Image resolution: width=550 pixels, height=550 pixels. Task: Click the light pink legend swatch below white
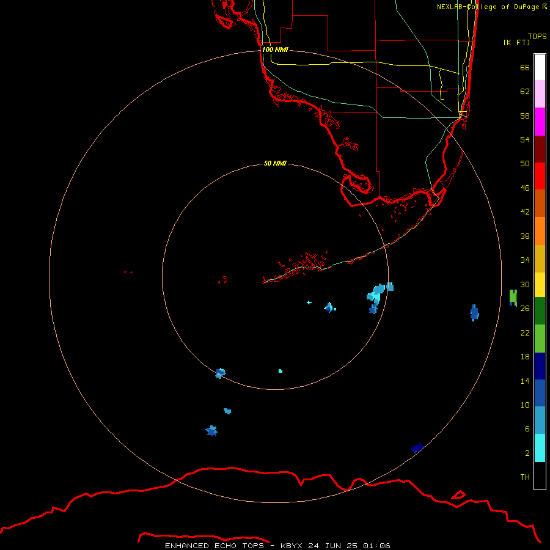tap(540, 94)
